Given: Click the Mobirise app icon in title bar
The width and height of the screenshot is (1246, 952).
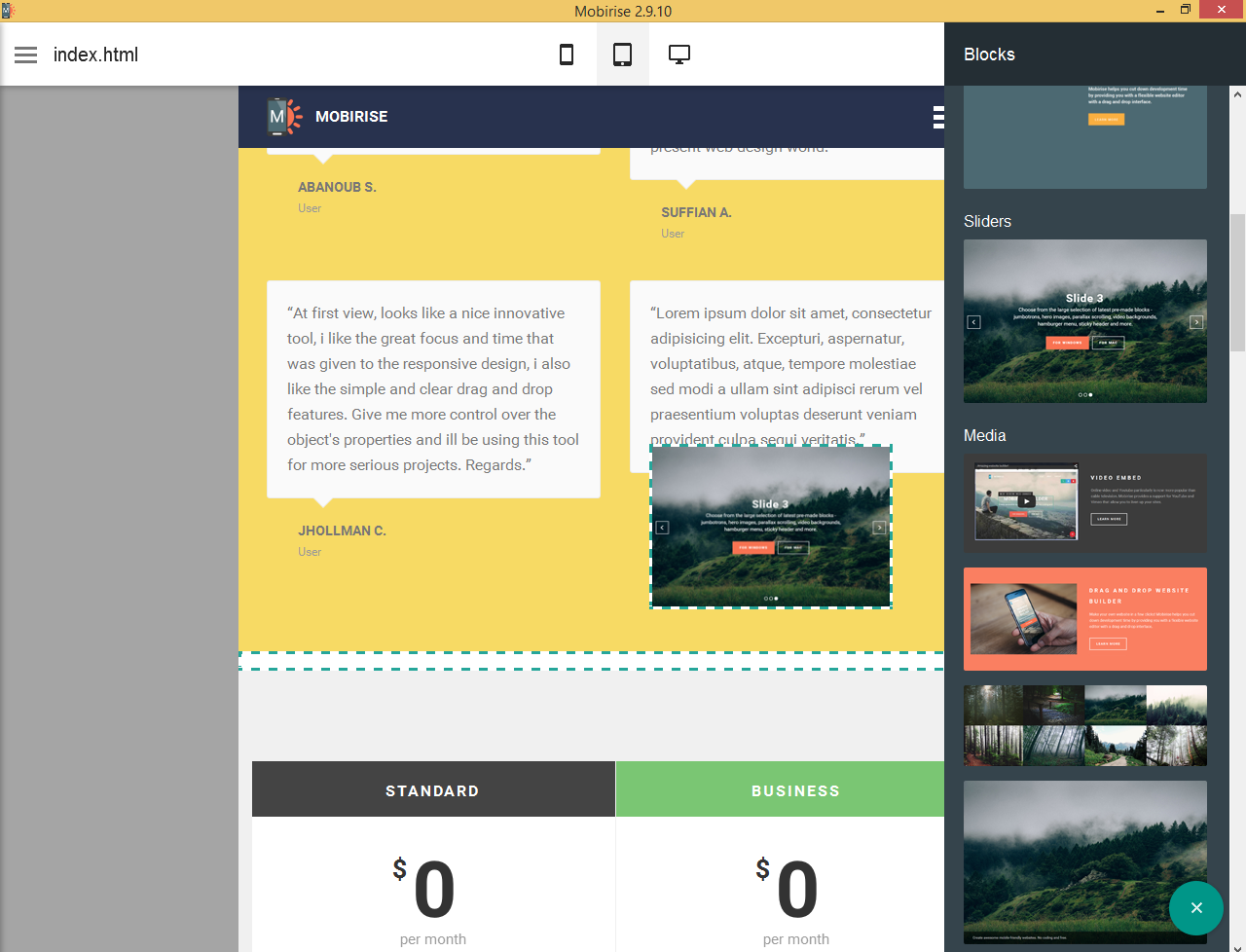Looking at the screenshot, I should 8,11.
